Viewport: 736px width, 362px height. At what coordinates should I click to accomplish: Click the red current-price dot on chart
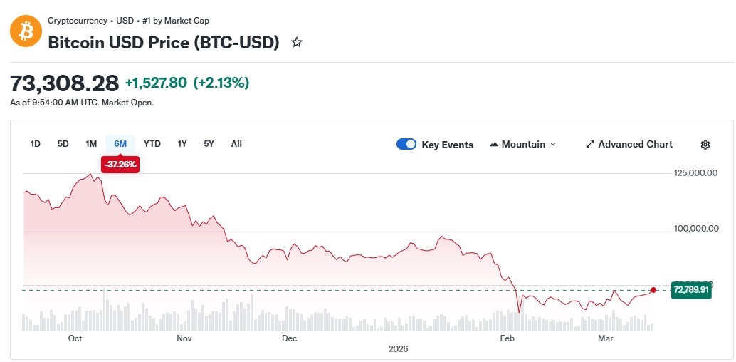653,289
